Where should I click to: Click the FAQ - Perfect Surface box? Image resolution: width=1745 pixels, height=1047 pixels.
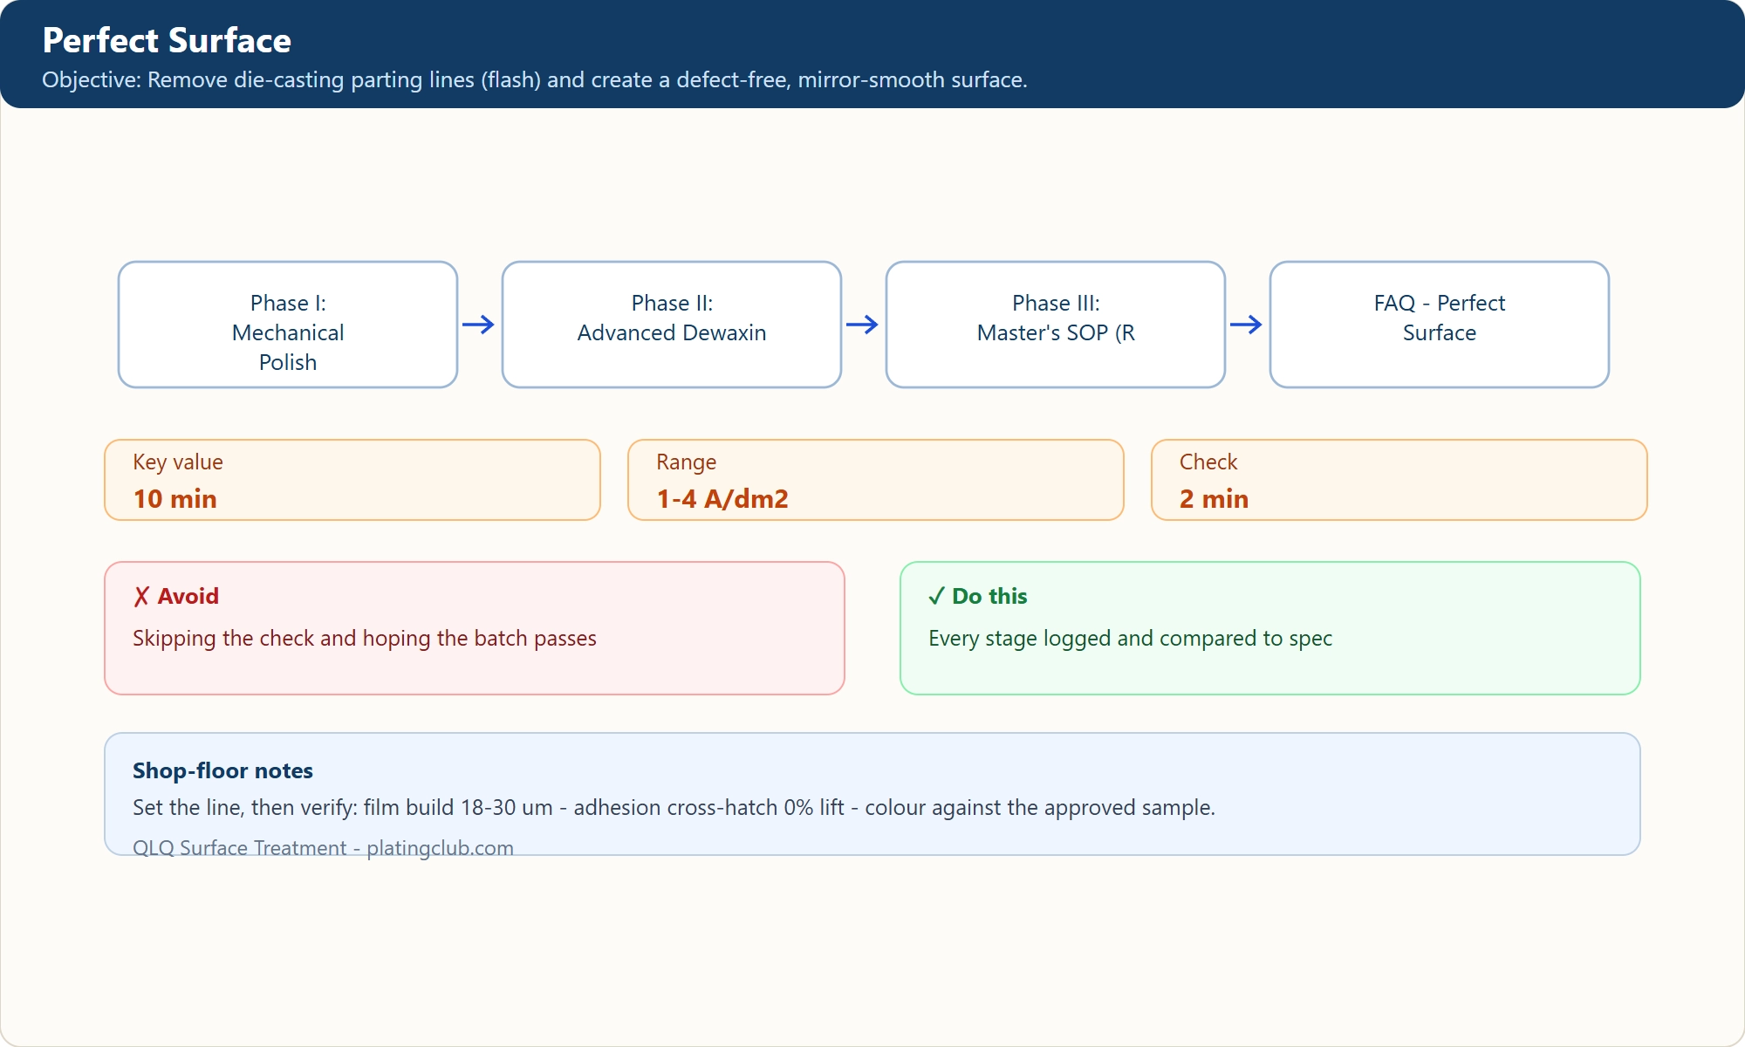[x=1440, y=325]
